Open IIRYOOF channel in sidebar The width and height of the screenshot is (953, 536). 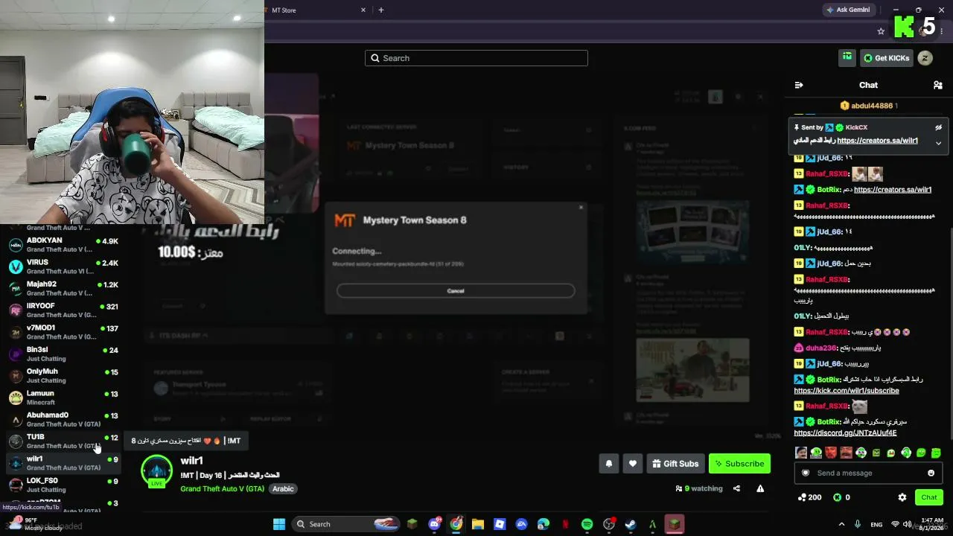tap(63, 310)
